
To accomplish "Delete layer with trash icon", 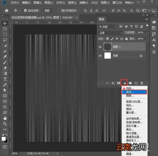I will [x=142, y=83].
